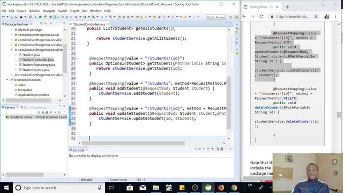This screenshot has width=343, height=193.
Task: Select the StudentController.java editor tab
Action: click(x=88, y=24)
